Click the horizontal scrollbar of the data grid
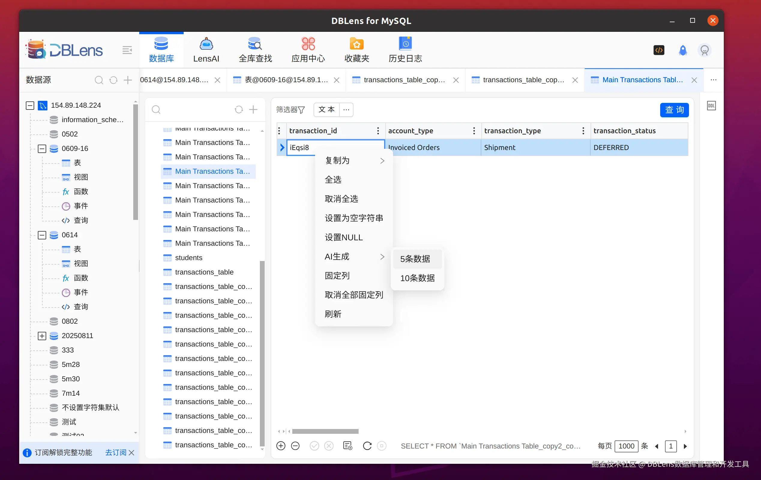761x480 pixels. [325, 431]
